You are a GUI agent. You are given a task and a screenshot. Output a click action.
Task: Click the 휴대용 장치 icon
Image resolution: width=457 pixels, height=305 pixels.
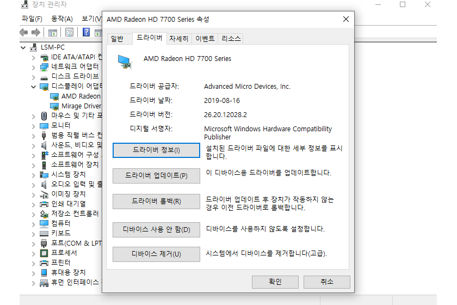pos(44,273)
